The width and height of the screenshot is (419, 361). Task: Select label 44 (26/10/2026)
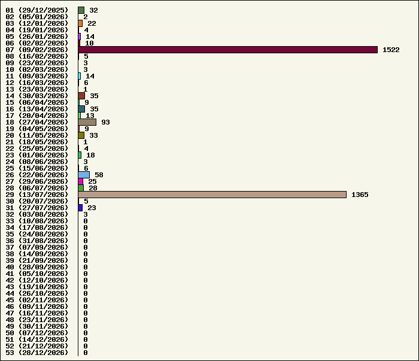(37, 293)
